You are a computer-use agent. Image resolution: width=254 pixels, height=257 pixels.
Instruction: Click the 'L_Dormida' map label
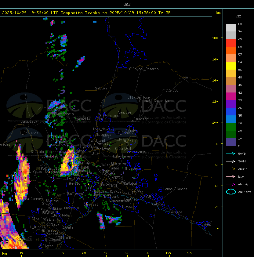(x=174, y=212)
